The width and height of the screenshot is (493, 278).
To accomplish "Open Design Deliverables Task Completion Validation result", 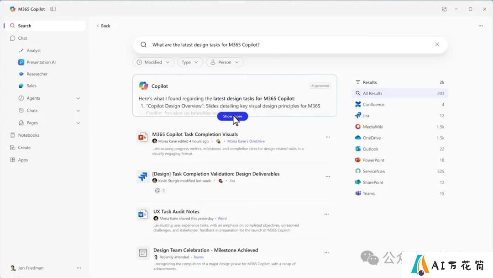I will tap(215, 174).
